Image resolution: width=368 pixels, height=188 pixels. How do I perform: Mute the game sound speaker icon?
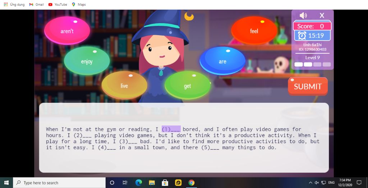tap(303, 15)
